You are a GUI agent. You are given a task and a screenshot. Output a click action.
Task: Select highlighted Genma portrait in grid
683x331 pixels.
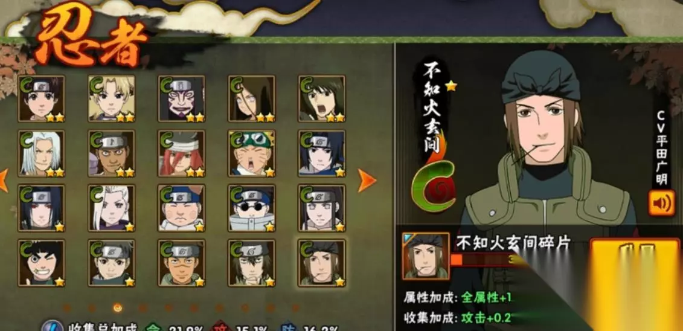[321, 263]
